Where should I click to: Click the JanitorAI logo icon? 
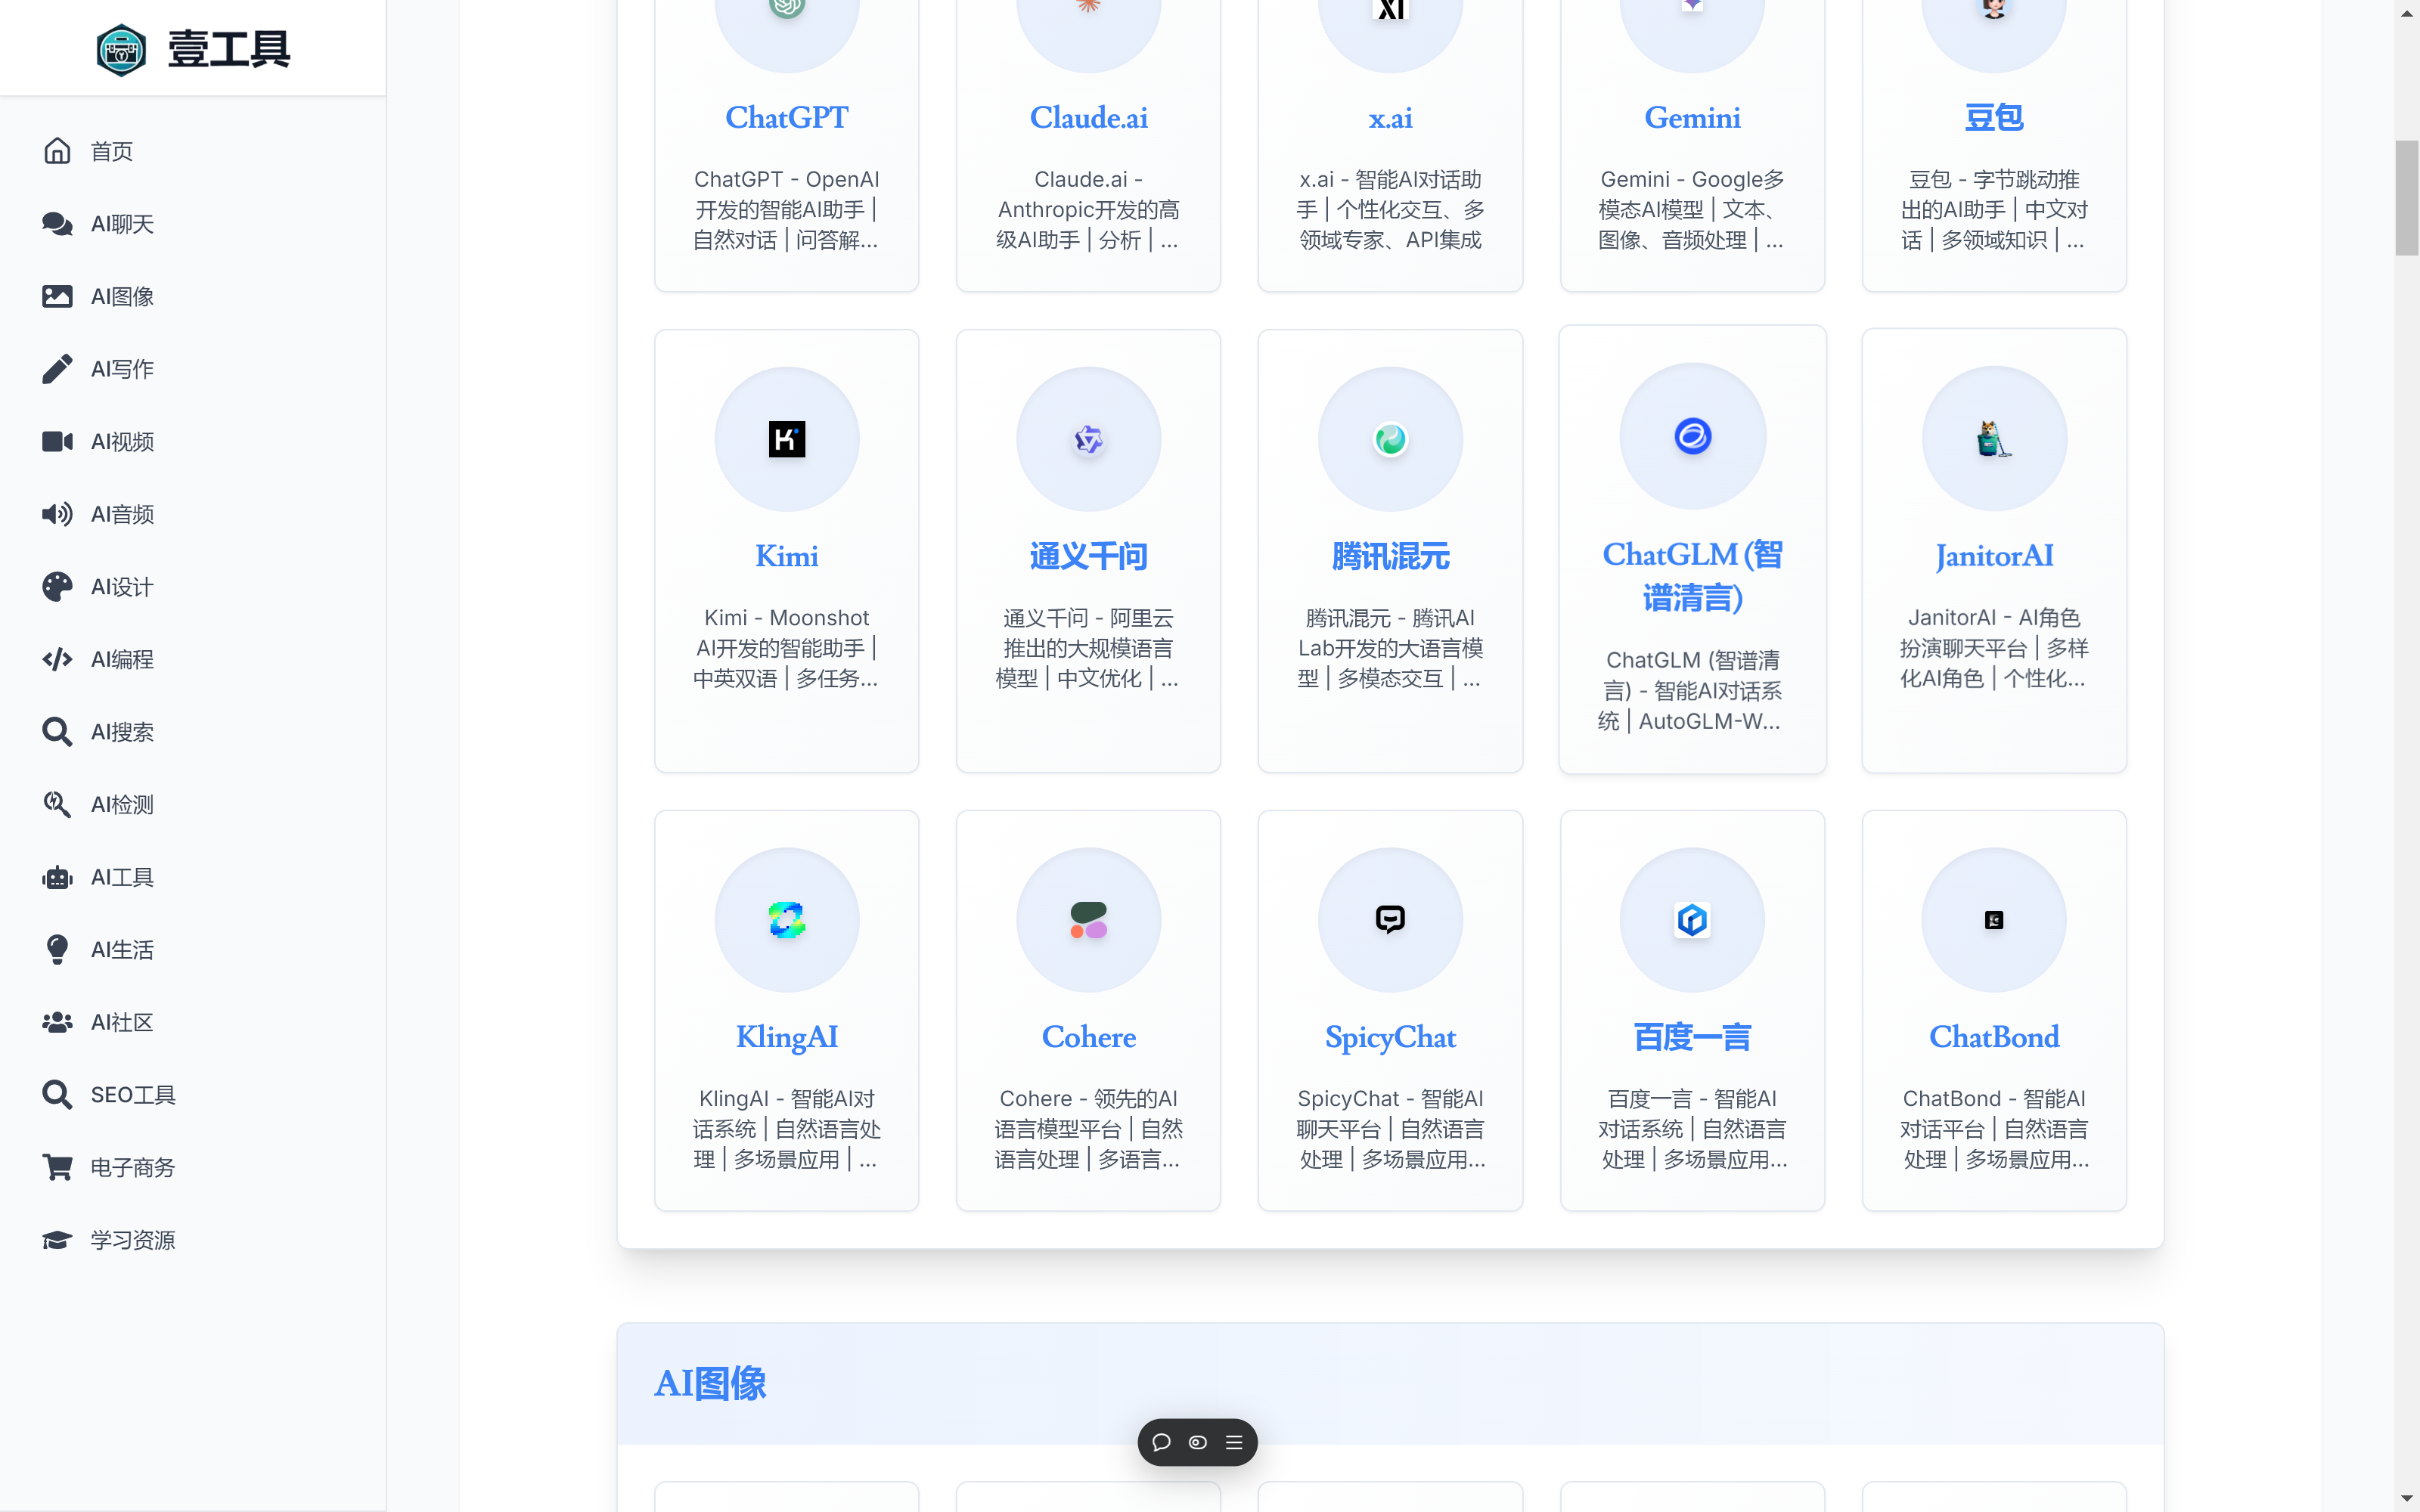(1994, 439)
